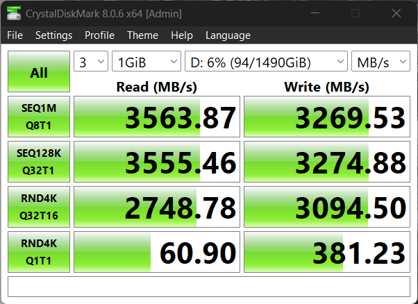Select the SEQ1M write result 3269.53
This screenshot has width=418, height=304.
(327, 117)
